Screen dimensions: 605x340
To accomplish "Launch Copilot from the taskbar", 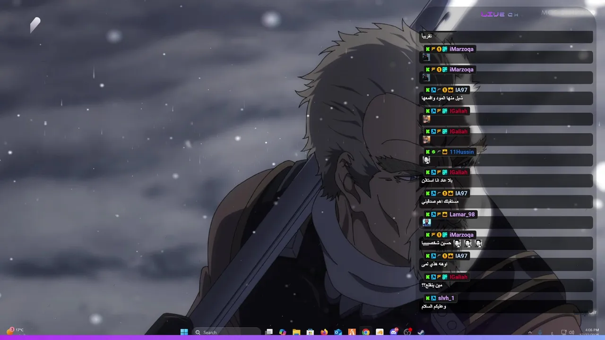I will (283, 332).
